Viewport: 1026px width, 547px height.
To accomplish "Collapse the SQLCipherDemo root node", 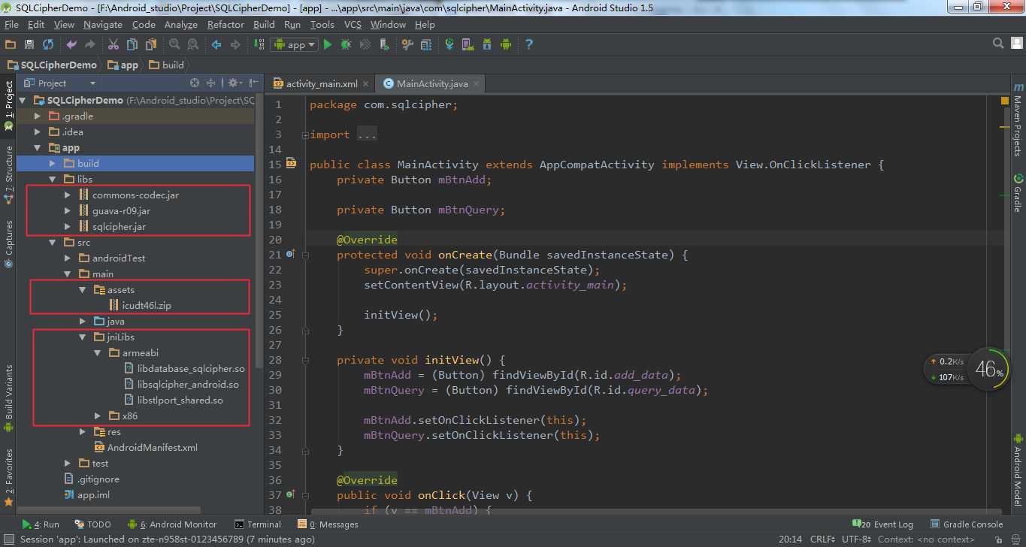I will pos(22,100).
